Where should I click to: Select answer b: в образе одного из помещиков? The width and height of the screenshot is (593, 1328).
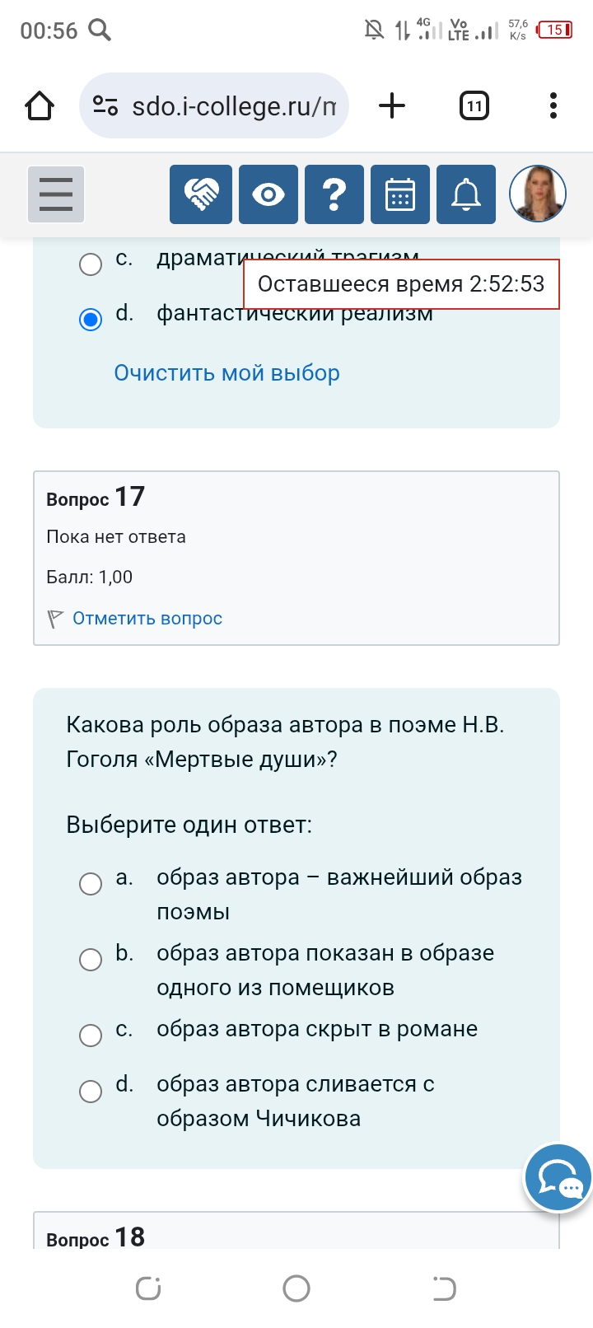tap(91, 960)
